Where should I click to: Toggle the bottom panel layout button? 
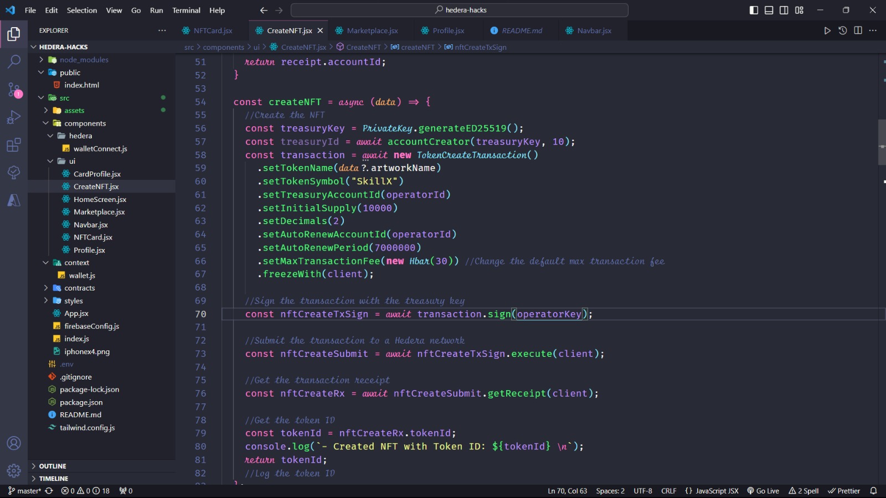[769, 11]
